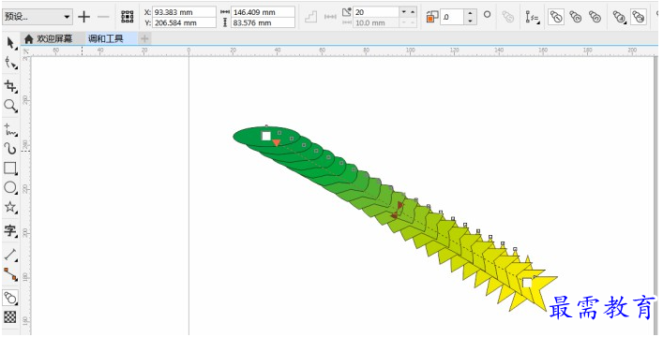Increase the blend direction value

pyautogui.click(x=470, y=13)
